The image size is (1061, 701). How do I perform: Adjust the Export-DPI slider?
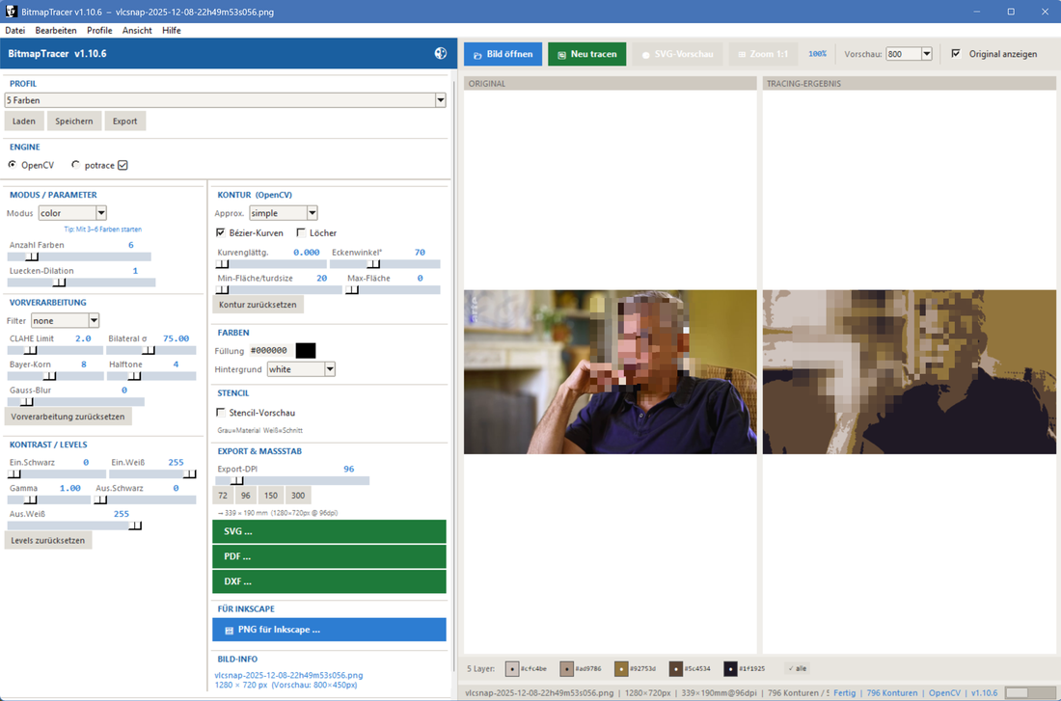[x=292, y=481]
